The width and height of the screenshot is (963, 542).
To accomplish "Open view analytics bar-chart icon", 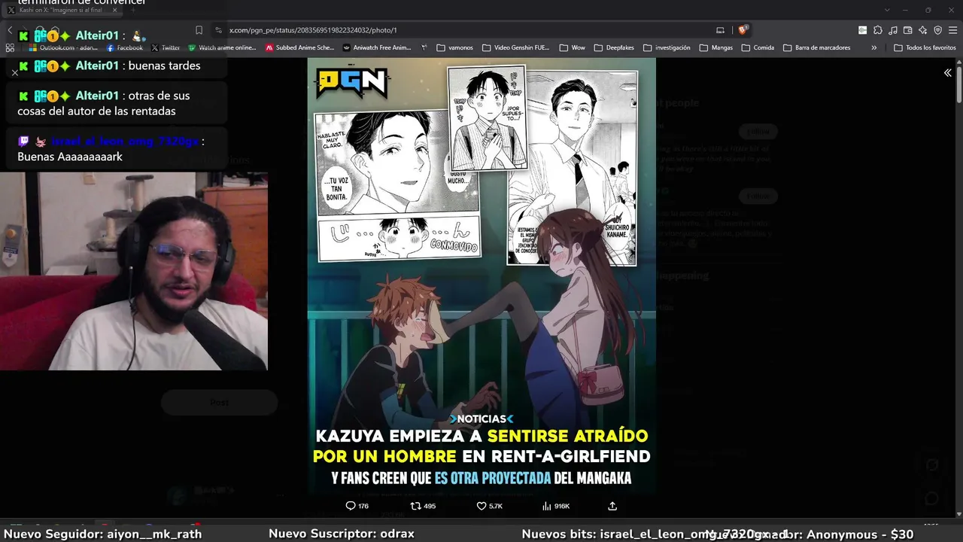I will [x=547, y=506].
